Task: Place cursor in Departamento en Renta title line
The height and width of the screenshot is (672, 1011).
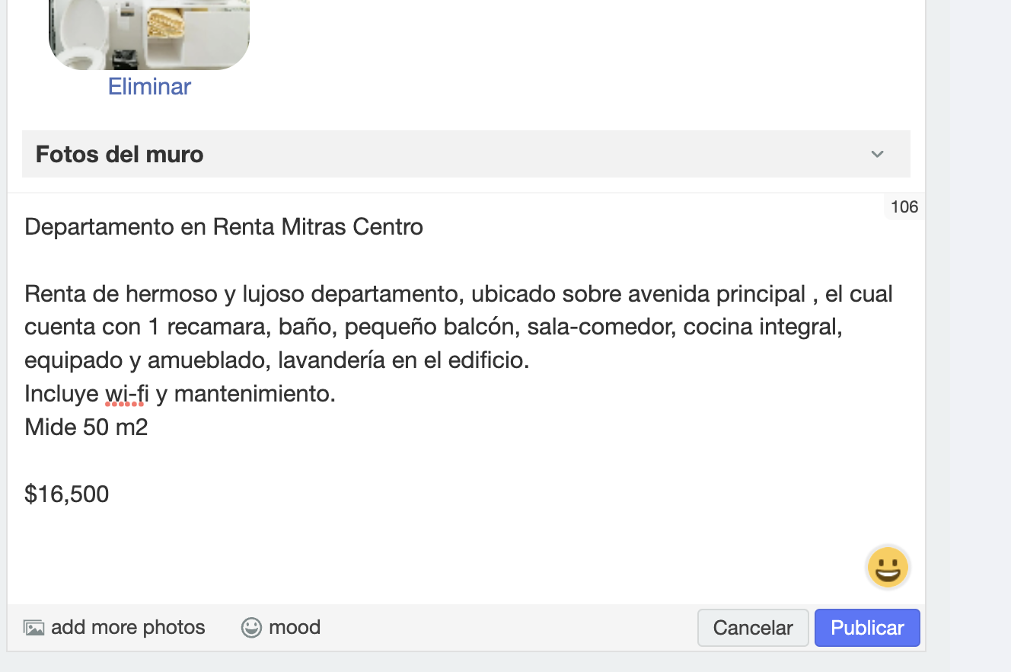Action: pyautogui.click(x=224, y=227)
